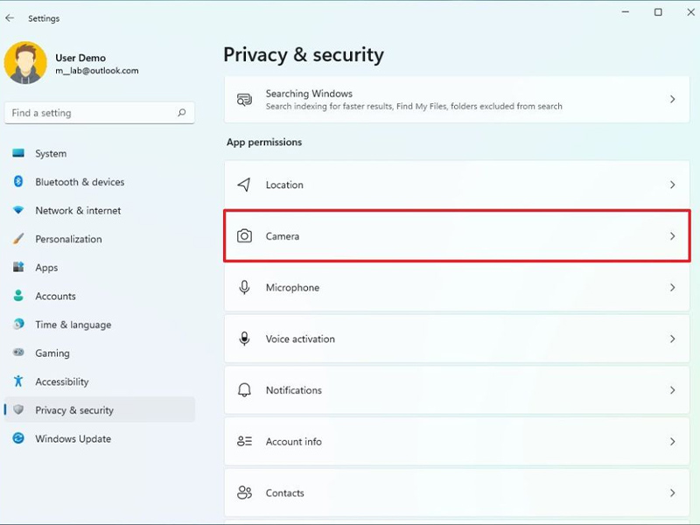Open Accounts settings

point(100,297)
